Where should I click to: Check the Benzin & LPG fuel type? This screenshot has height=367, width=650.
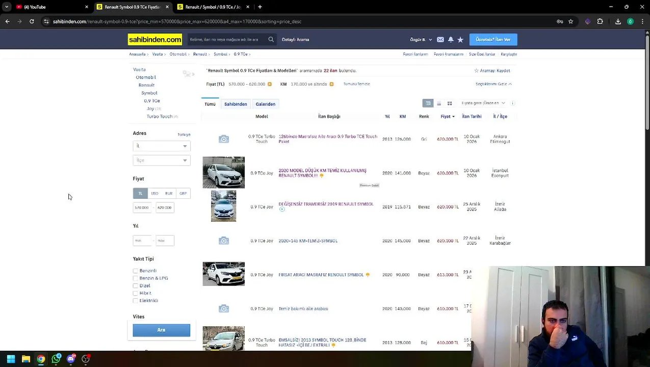click(135, 278)
